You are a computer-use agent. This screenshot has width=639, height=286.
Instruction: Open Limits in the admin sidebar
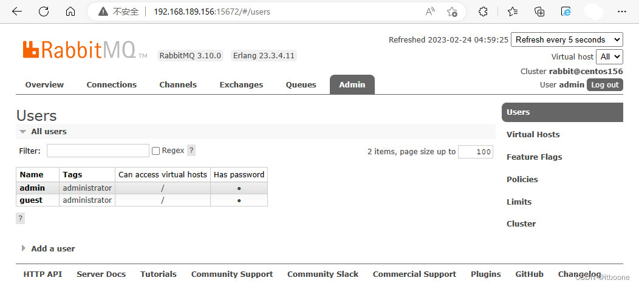pos(519,202)
